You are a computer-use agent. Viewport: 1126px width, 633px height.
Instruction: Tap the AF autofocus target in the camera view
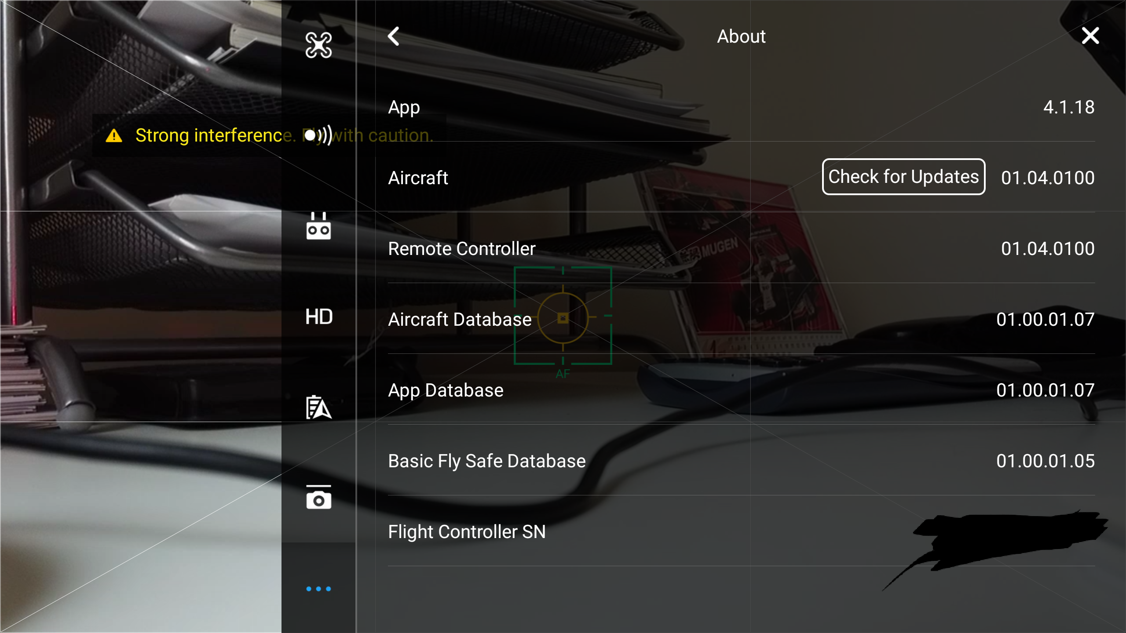tap(563, 316)
